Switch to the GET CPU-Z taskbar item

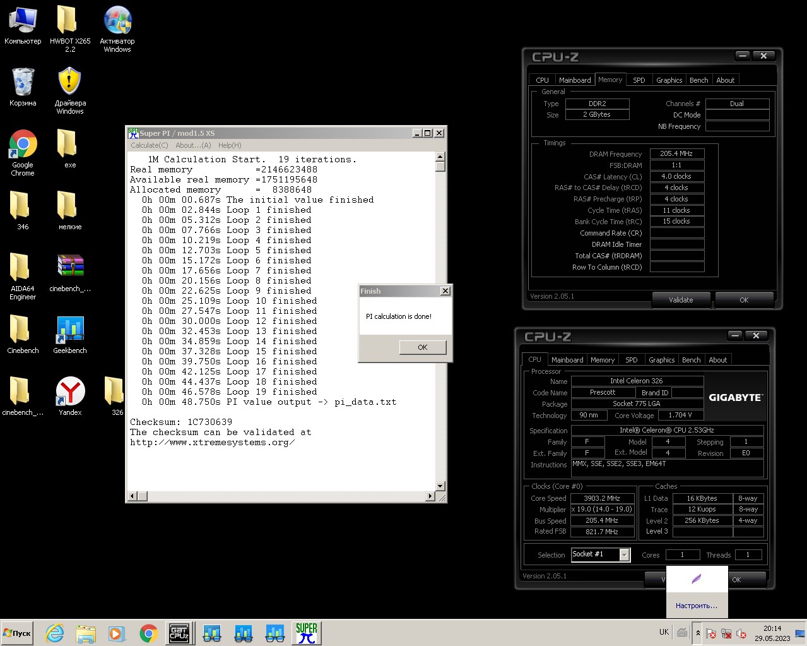(x=179, y=633)
